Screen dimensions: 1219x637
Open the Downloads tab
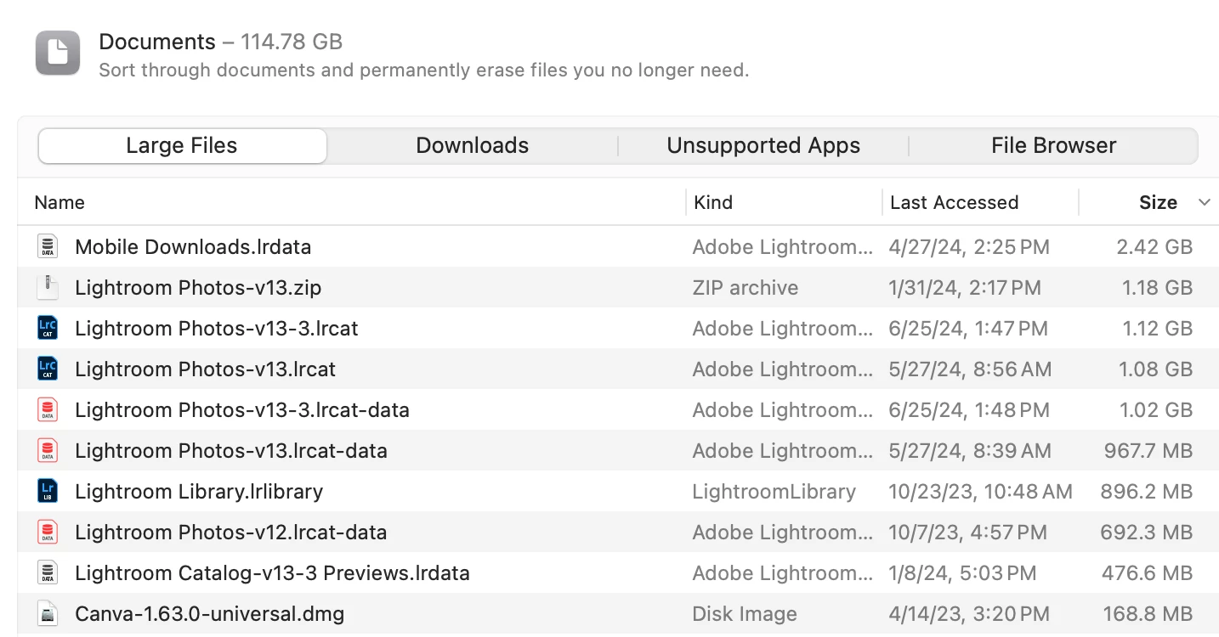(472, 146)
